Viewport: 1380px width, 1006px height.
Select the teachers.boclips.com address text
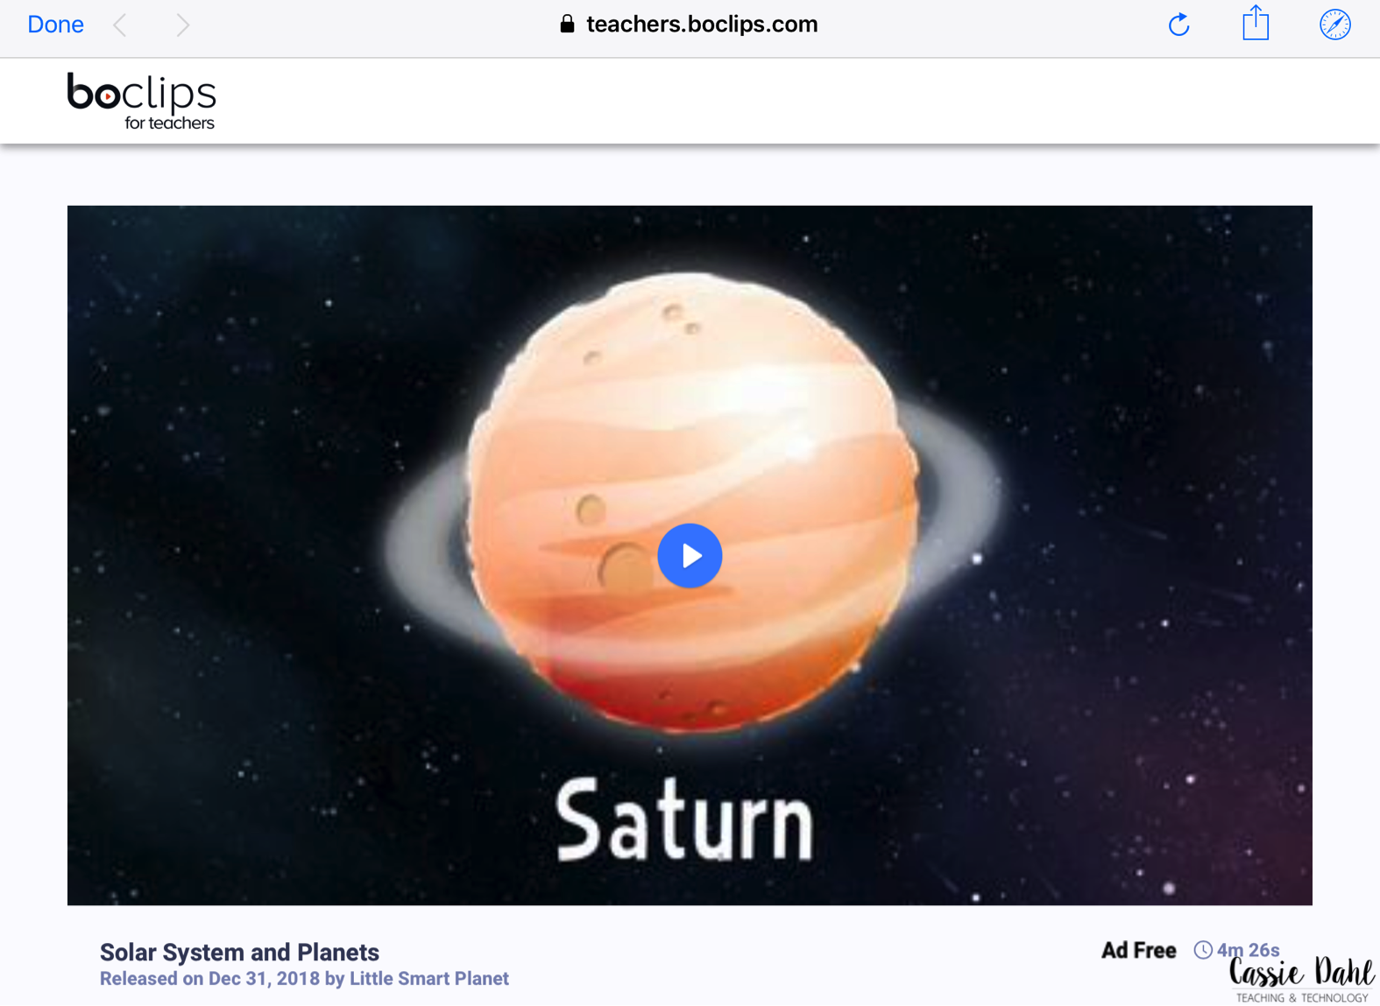[x=702, y=25]
